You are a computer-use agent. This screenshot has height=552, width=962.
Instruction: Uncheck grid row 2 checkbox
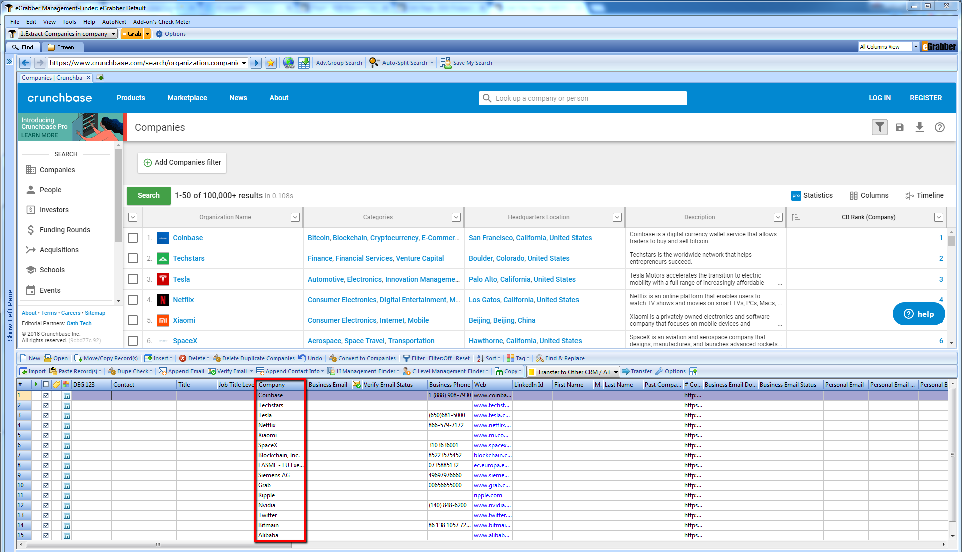tap(46, 405)
